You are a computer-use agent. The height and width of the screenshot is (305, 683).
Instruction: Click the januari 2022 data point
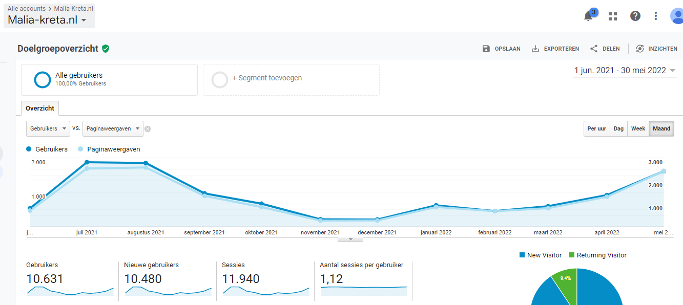436,205
